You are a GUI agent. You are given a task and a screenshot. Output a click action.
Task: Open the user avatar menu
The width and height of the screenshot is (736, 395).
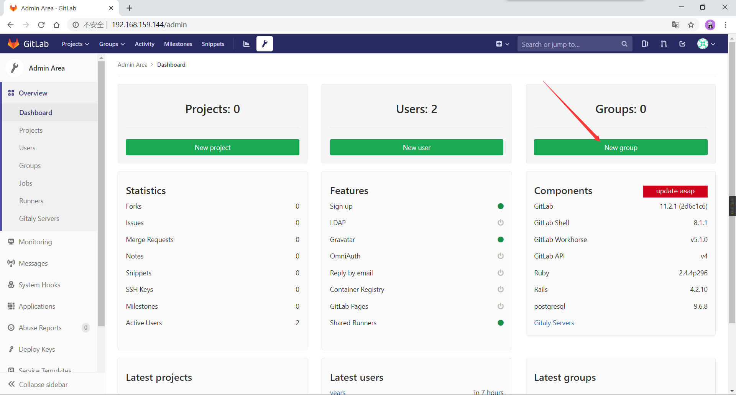tap(706, 44)
